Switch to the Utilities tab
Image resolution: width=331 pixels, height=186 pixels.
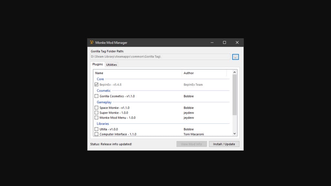pos(111,65)
